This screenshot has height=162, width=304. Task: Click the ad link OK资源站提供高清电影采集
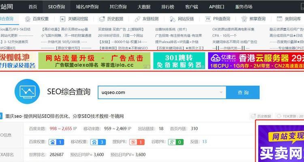point(233,29)
